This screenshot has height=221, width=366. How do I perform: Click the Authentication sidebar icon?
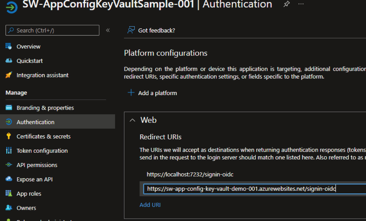[x=9, y=122]
